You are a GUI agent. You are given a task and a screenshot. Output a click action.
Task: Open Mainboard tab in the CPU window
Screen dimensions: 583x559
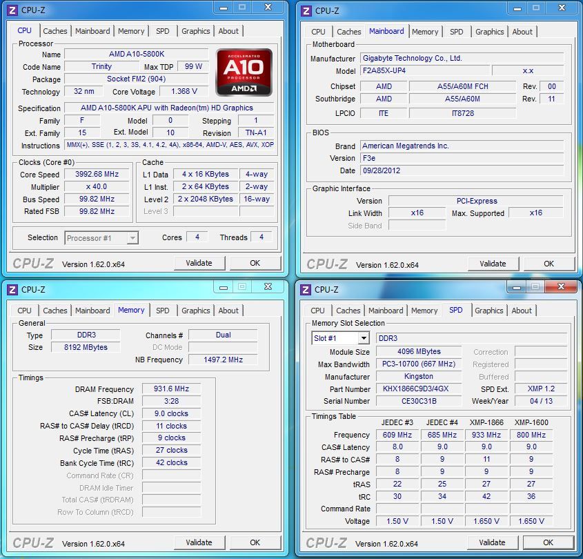point(92,31)
